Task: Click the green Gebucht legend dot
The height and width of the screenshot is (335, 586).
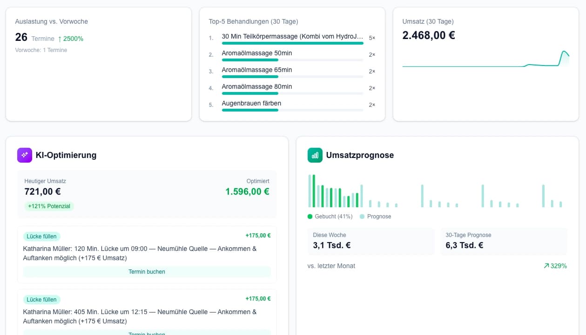Action: pos(309,217)
